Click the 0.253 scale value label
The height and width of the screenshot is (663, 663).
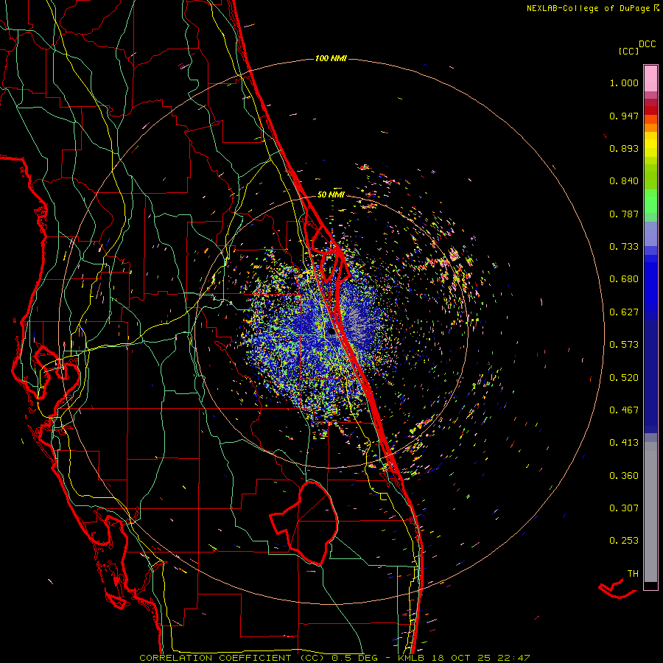tap(624, 541)
